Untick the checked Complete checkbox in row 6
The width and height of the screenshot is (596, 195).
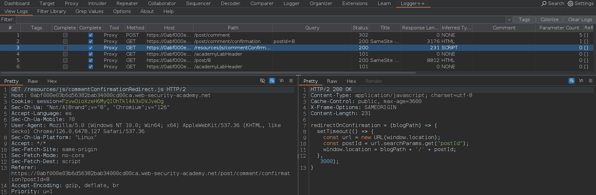(91, 67)
